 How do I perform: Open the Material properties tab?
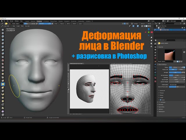point(155,78)
